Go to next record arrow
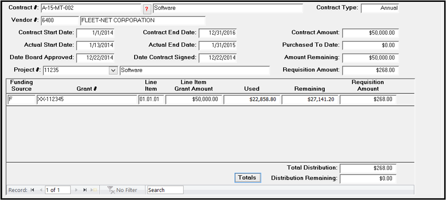Screen dimensions: 446x200 pyautogui.click(x=76, y=190)
